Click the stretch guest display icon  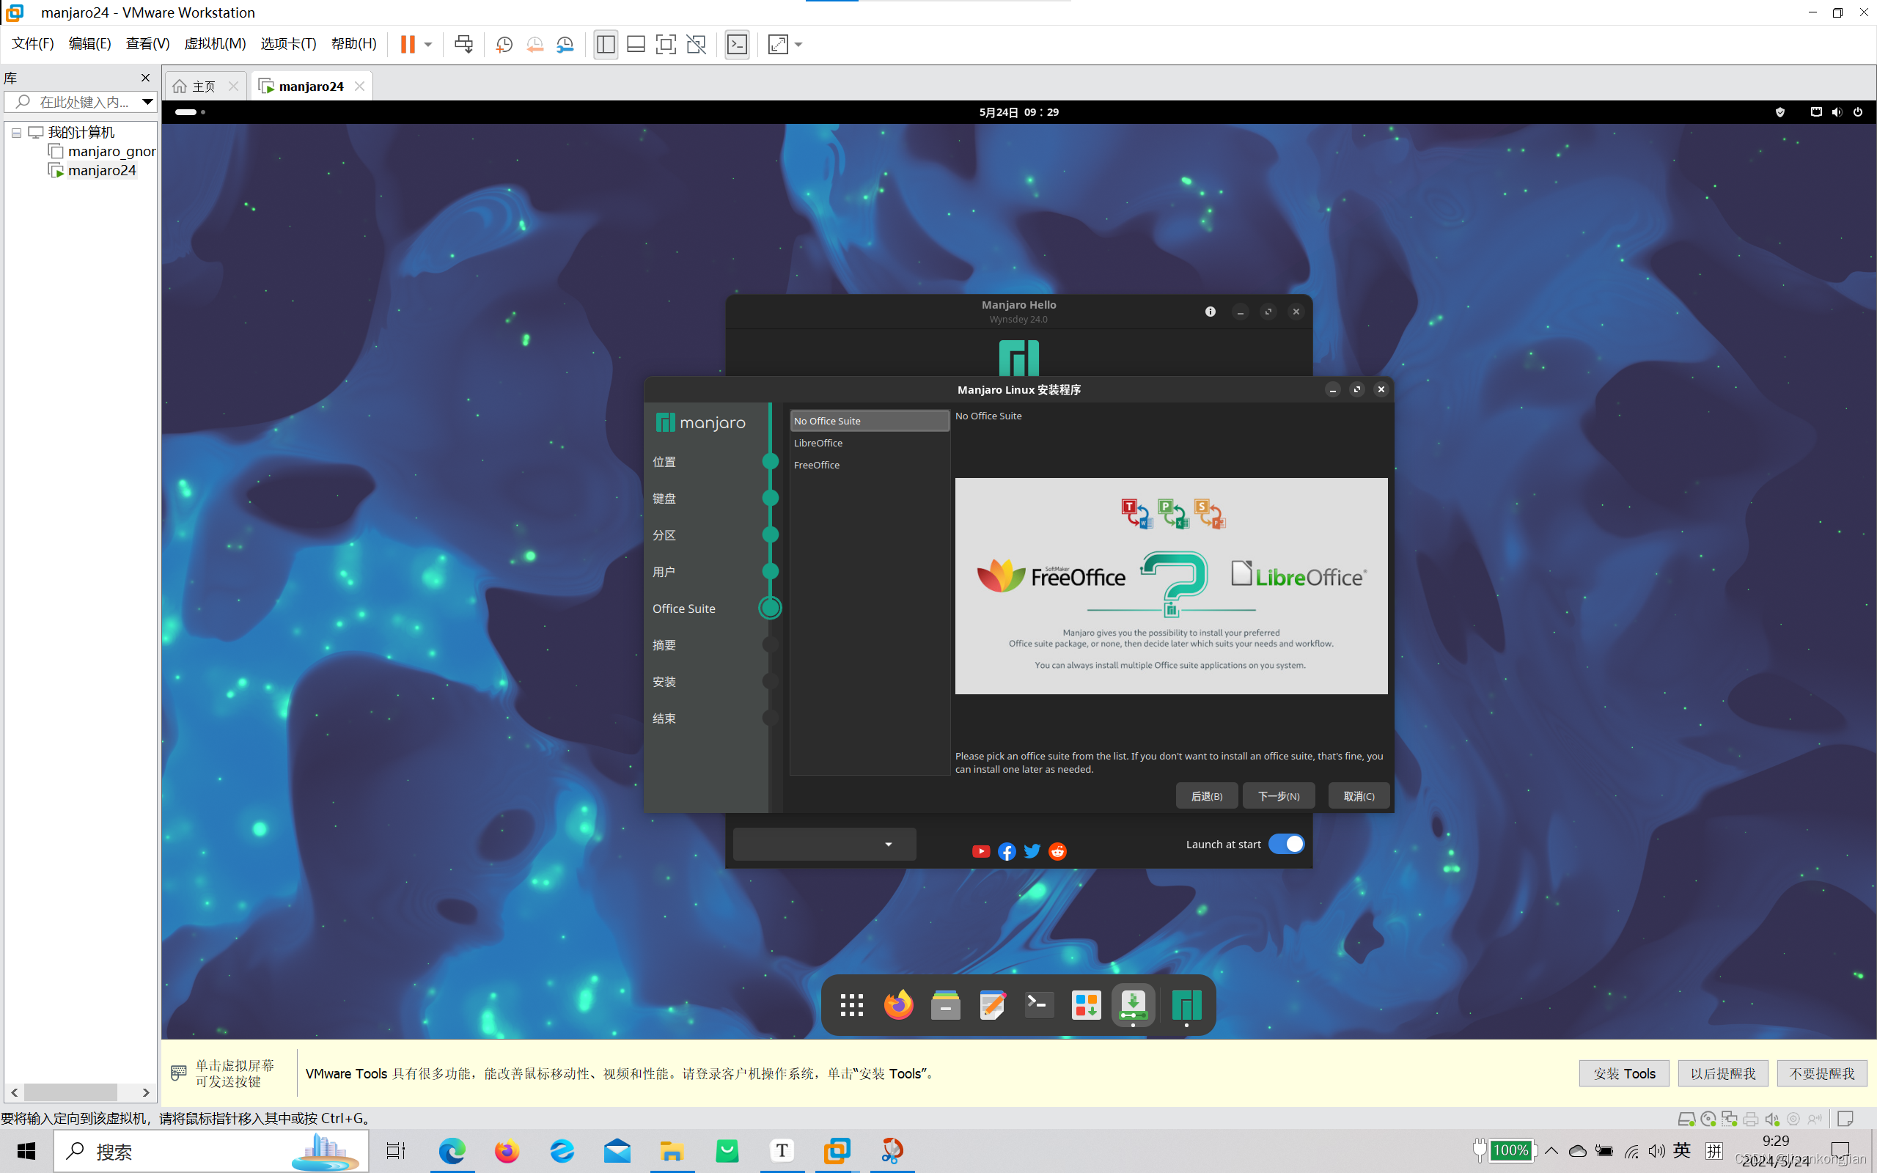778,44
